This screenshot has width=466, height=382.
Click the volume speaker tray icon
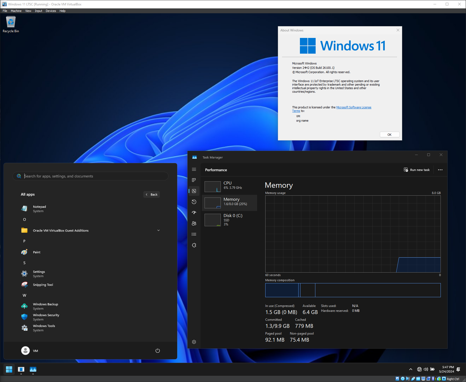point(426,369)
